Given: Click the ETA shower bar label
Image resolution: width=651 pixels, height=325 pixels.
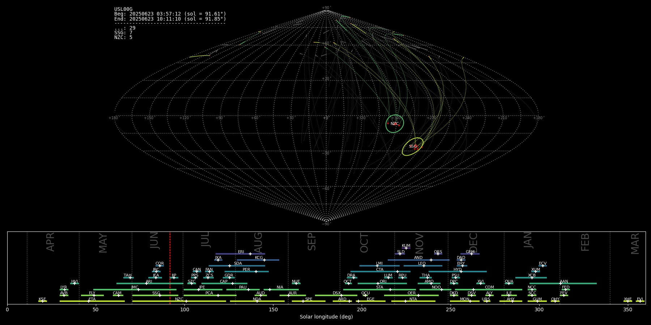Looking at the screenshot, I should tap(92, 299).
